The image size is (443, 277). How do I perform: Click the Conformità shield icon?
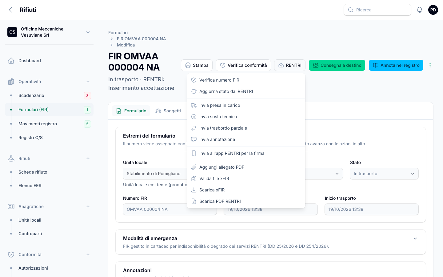(x=11, y=255)
